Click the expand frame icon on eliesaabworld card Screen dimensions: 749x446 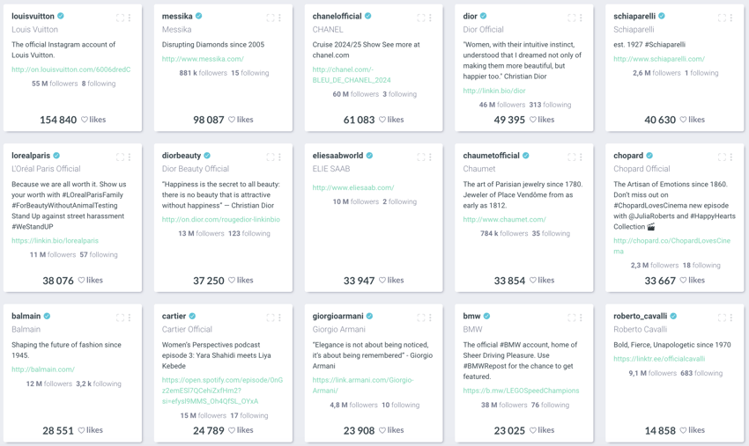tap(421, 157)
